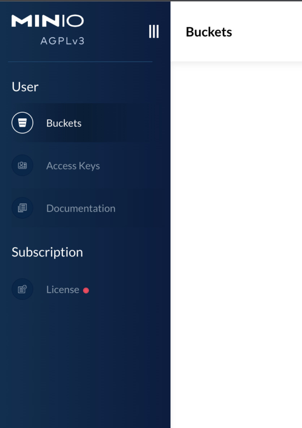Click the Buckets circular icon in the sidebar
Image resolution: width=302 pixels, height=428 pixels.
tap(22, 123)
